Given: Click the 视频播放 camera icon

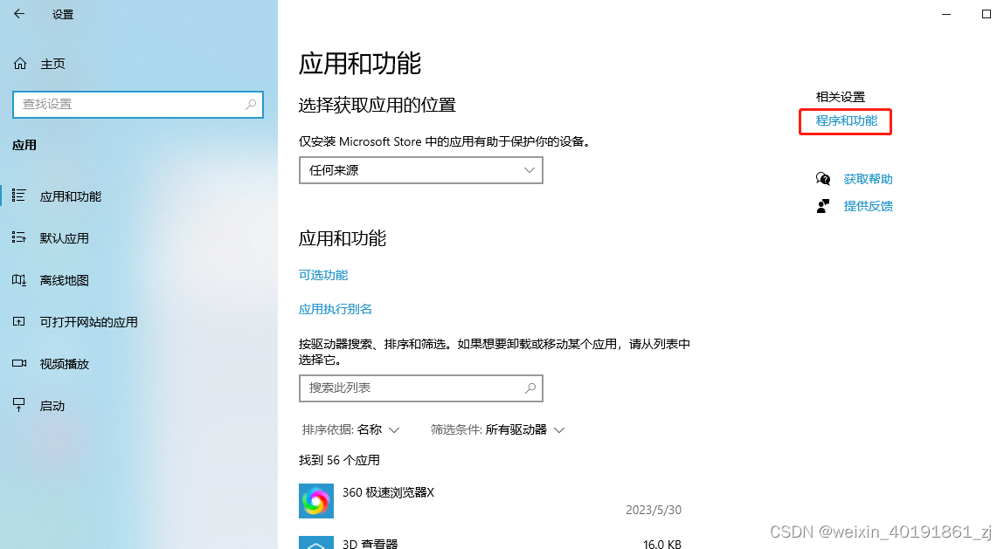Looking at the screenshot, I should [19, 363].
